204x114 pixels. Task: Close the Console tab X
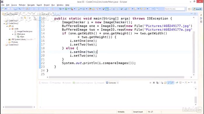(x=118, y=83)
